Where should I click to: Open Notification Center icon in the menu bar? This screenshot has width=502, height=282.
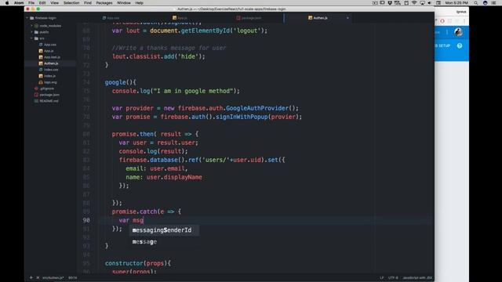[493, 3]
